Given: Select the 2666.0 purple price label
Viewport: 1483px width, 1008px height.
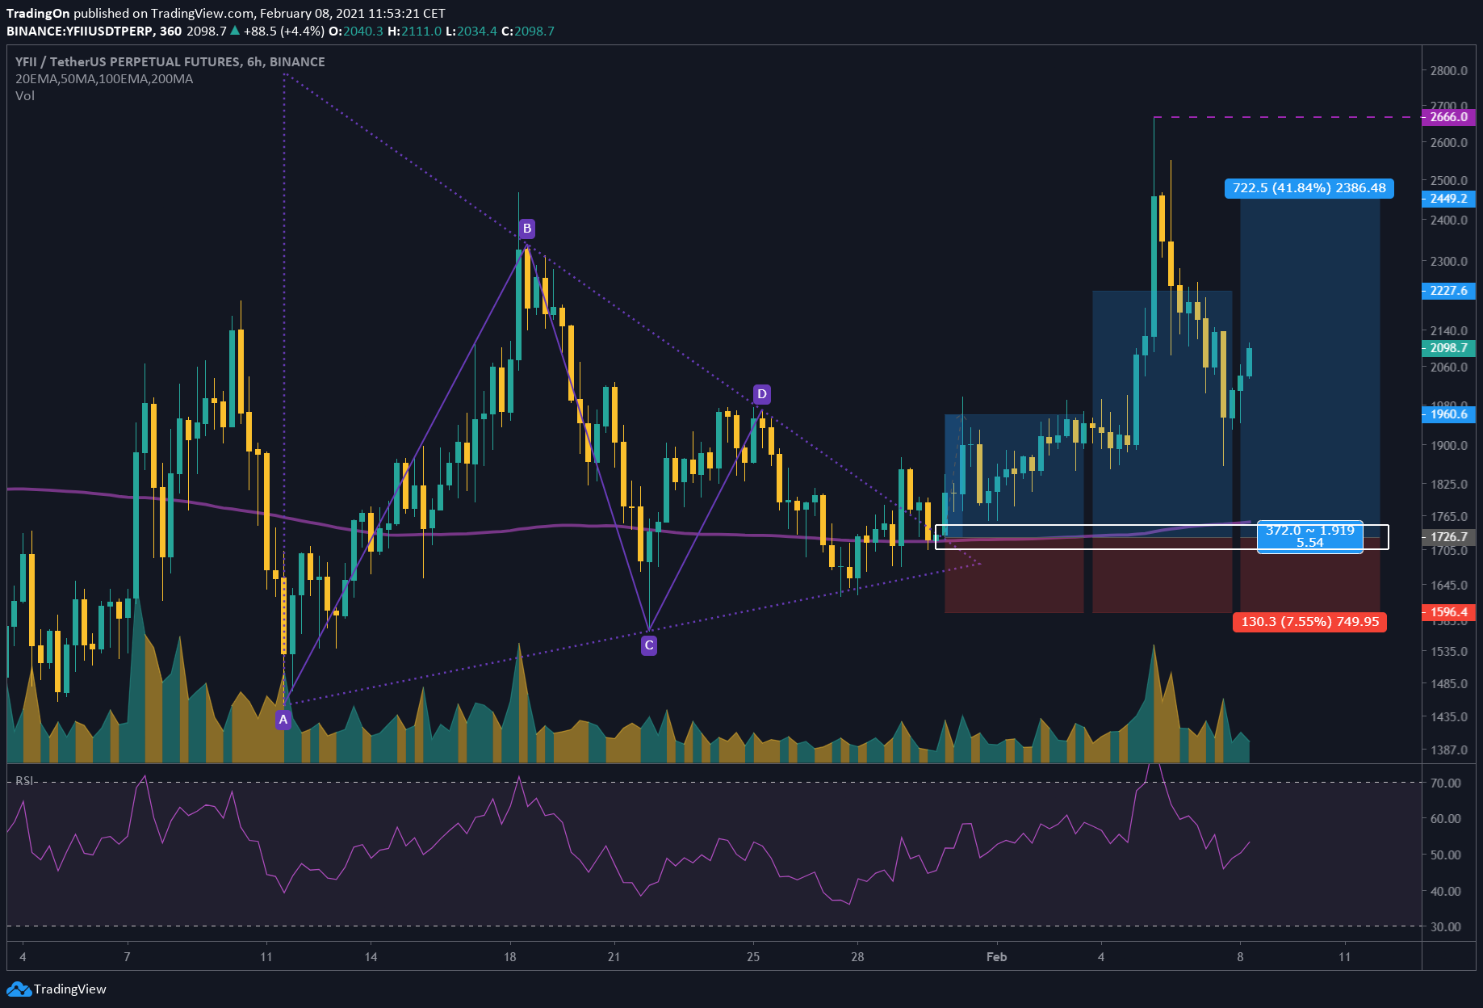Looking at the screenshot, I should coord(1448,117).
